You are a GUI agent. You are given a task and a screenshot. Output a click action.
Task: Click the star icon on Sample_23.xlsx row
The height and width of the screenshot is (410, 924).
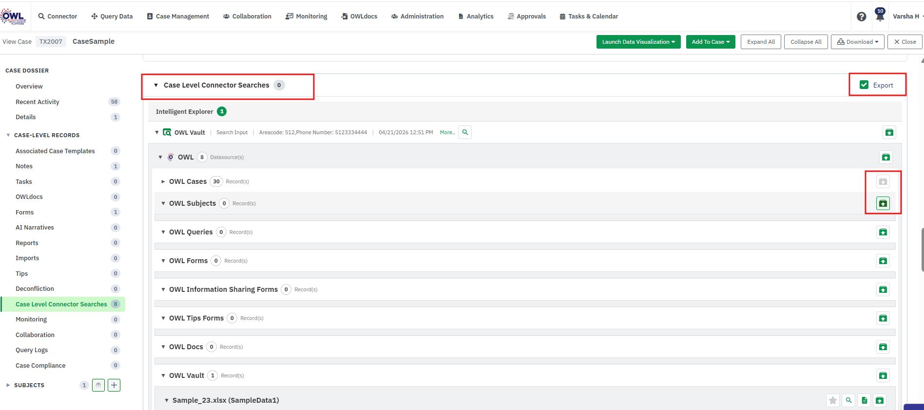click(833, 400)
